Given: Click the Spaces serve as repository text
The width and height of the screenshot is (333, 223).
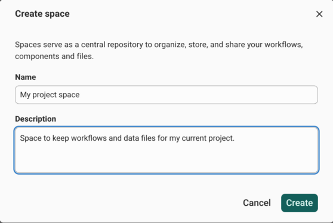Looking at the screenshot, I should tap(159, 51).
